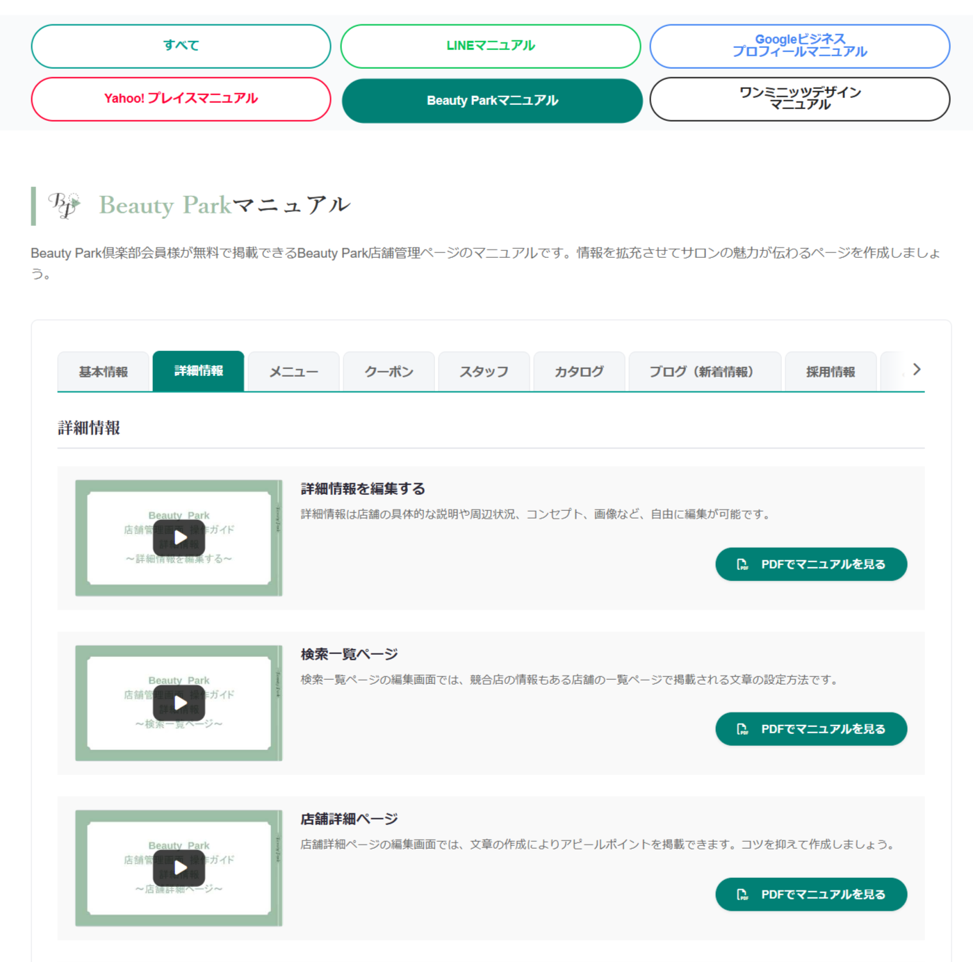This screenshot has height=962, width=973.
Task: Click the Beauty Park BP logo icon
Action: pyautogui.click(x=64, y=205)
